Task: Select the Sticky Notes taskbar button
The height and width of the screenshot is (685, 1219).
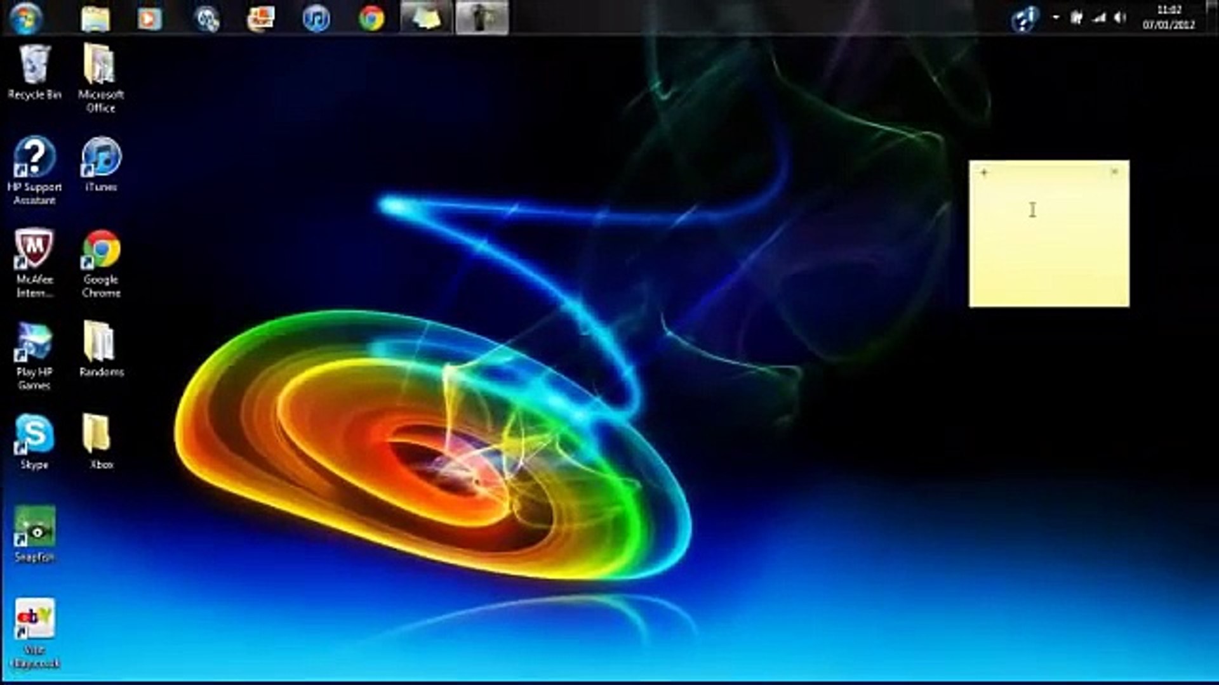Action: point(426,18)
